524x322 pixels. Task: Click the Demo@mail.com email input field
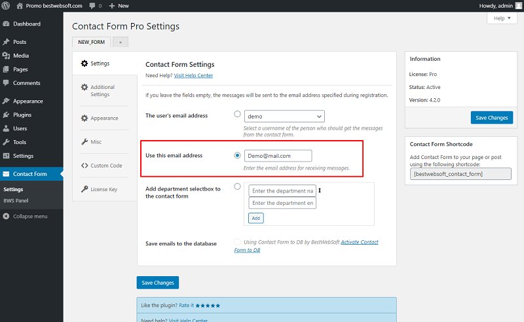(278, 156)
